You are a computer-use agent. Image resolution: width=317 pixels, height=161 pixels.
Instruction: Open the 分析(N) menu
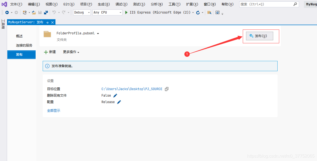pos(157,4)
